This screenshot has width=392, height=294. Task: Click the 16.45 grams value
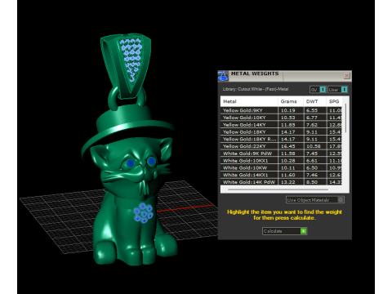288,146
